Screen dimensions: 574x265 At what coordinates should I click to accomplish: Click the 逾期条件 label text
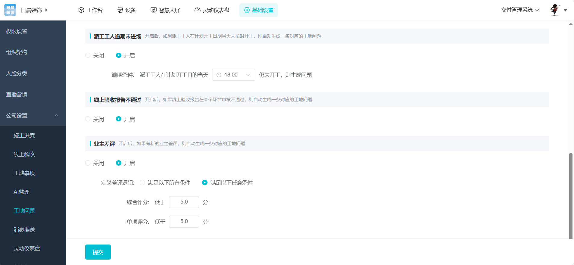point(123,75)
